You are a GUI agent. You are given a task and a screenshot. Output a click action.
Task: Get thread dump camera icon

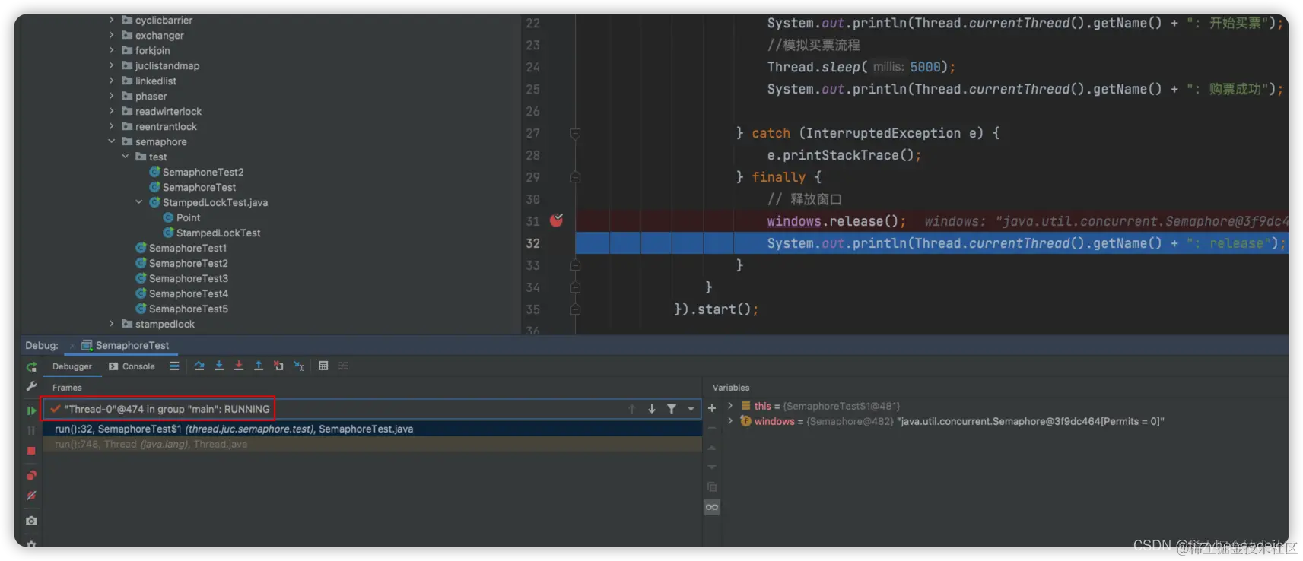(31, 521)
